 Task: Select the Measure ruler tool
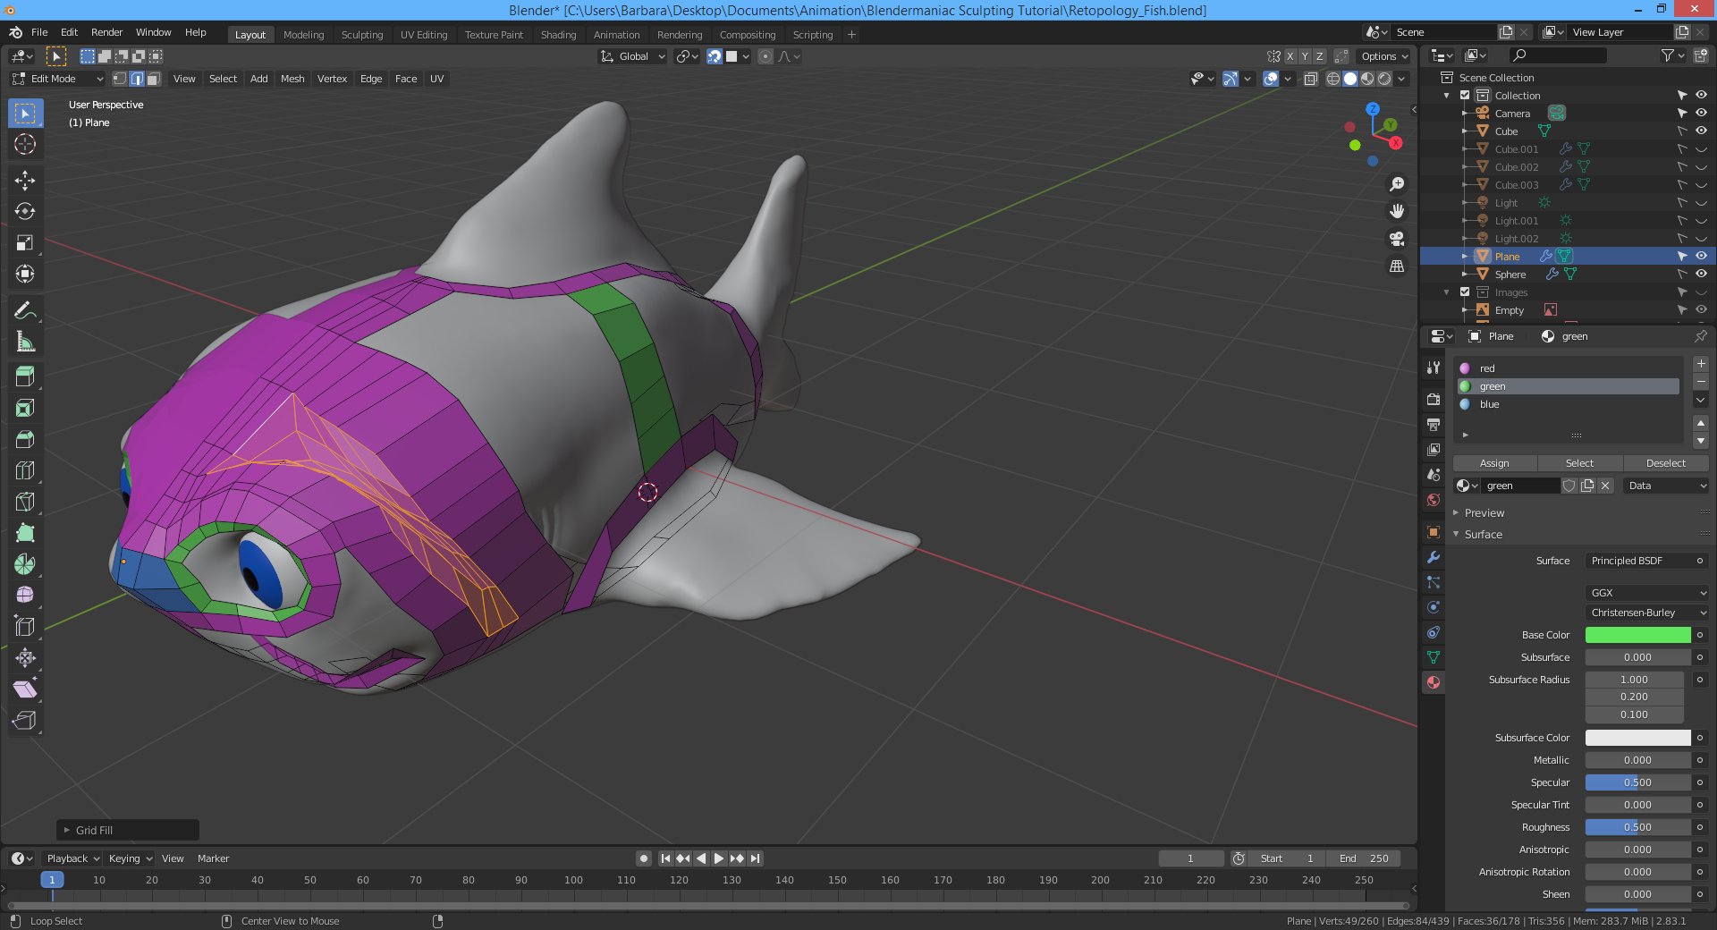click(25, 342)
